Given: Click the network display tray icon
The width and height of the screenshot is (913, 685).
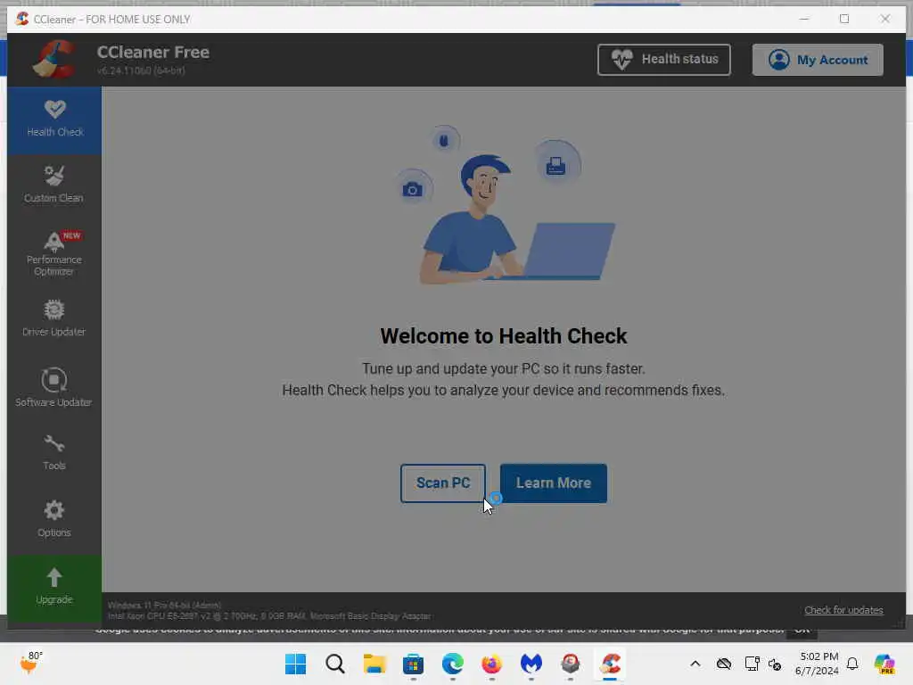Looking at the screenshot, I should (752, 664).
